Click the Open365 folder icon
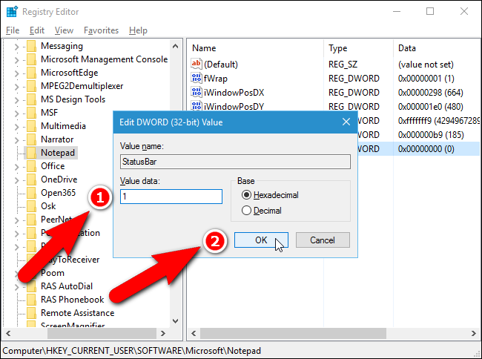 [31, 193]
